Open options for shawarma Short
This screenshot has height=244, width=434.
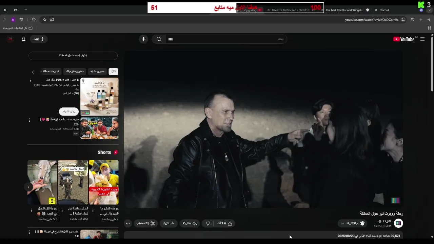[93, 210]
